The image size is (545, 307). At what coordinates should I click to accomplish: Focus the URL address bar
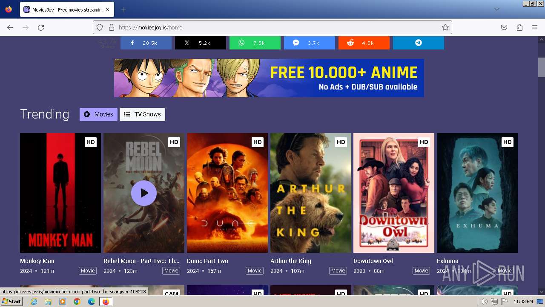pos(272,27)
